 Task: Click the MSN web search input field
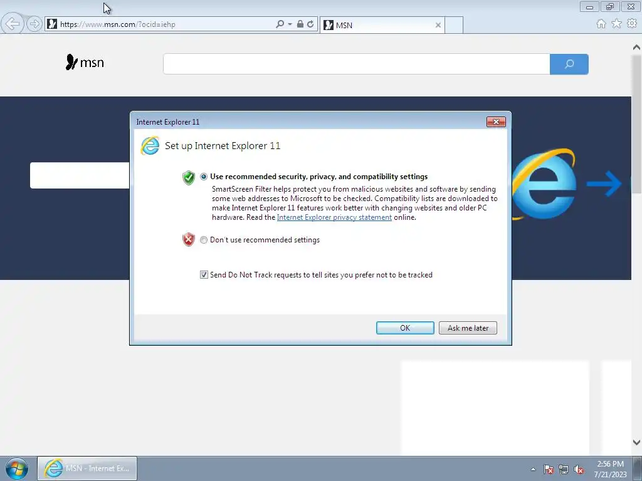point(356,65)
